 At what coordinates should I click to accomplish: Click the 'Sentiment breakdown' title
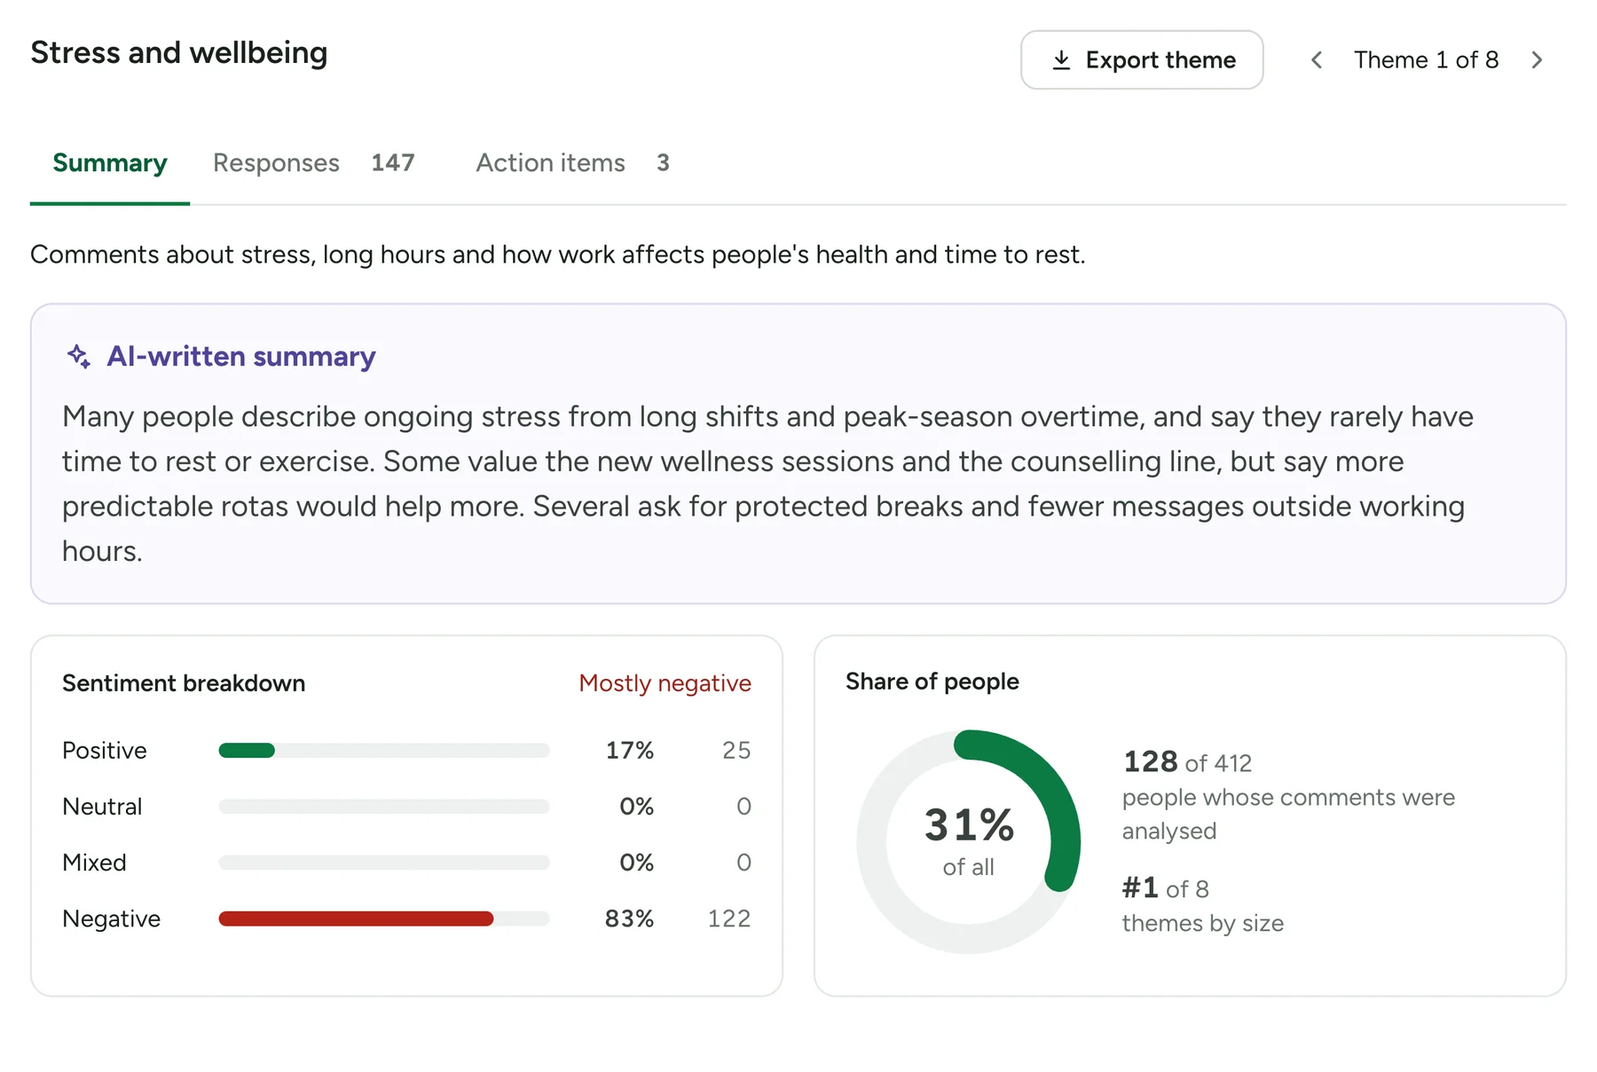(x=184, y=683)
